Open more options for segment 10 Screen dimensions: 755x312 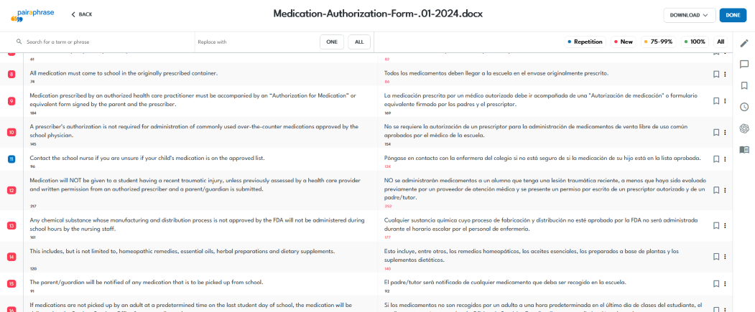(725, 132)
